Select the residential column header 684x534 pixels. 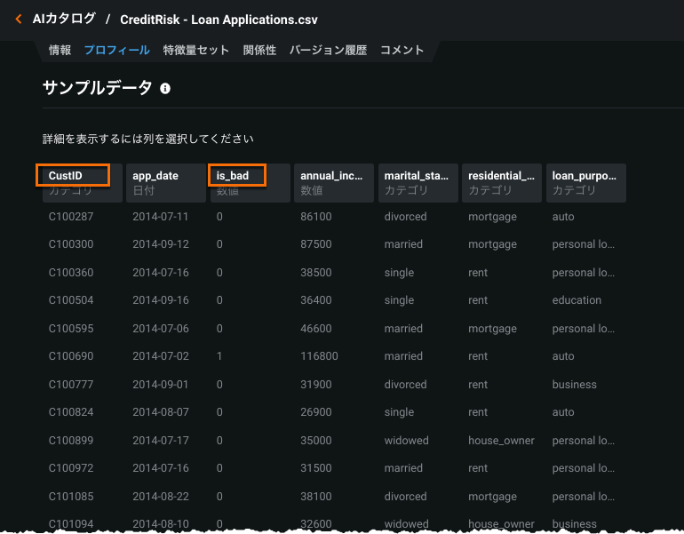pos(501,182)
